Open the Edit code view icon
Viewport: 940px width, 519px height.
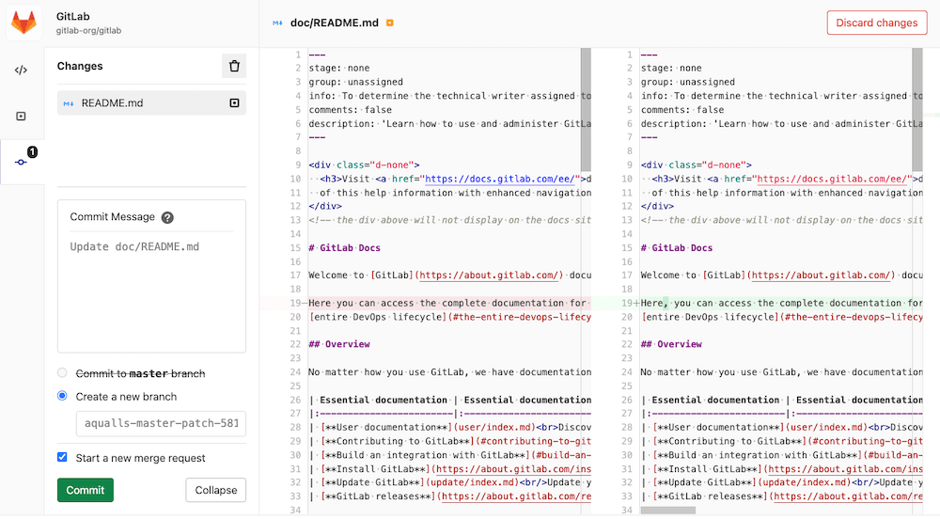coord(21,70)
